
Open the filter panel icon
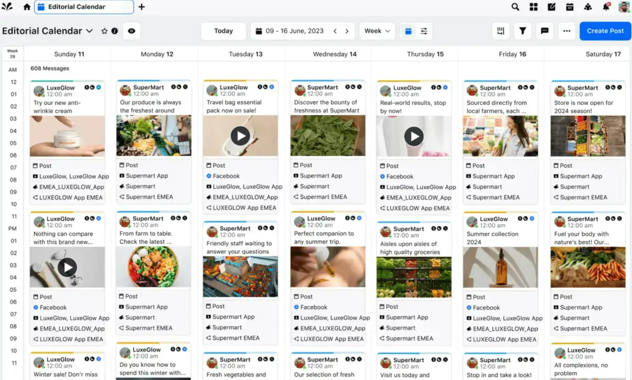point(522,31)
